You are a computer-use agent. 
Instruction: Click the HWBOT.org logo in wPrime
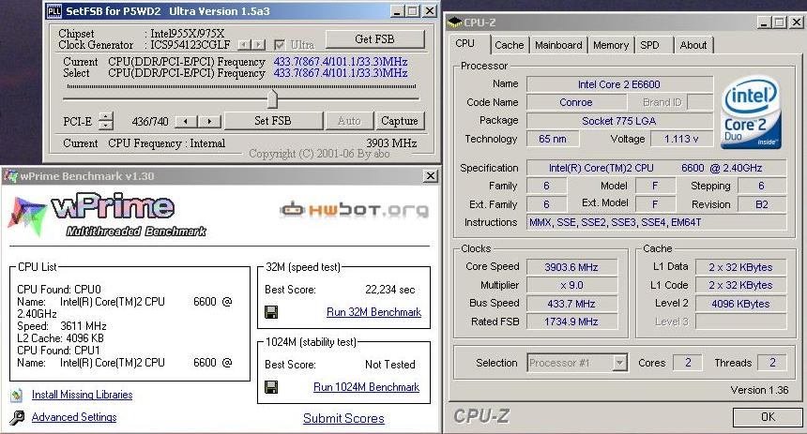coord(355,209)
